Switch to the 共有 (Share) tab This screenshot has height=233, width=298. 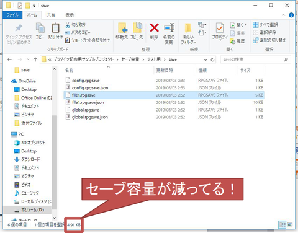pyautogui.click(x=51, y=15)
